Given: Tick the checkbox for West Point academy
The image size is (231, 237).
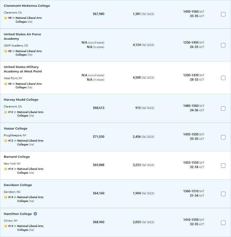Looking at the screenshot, I should (223, 78).
